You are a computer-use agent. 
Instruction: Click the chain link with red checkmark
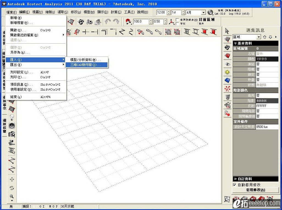pyautogui.click(x=141, y=32)
